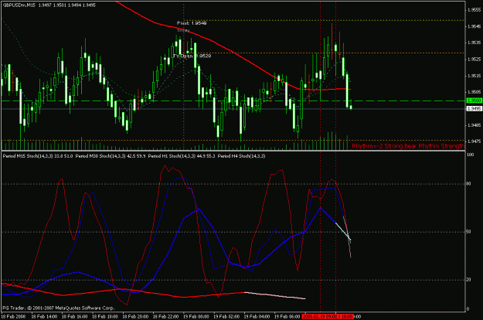The height and width of the screenshot is (320, 483).
Task: Click the 1.9515 price scale value
Action: tap(474, 76)
